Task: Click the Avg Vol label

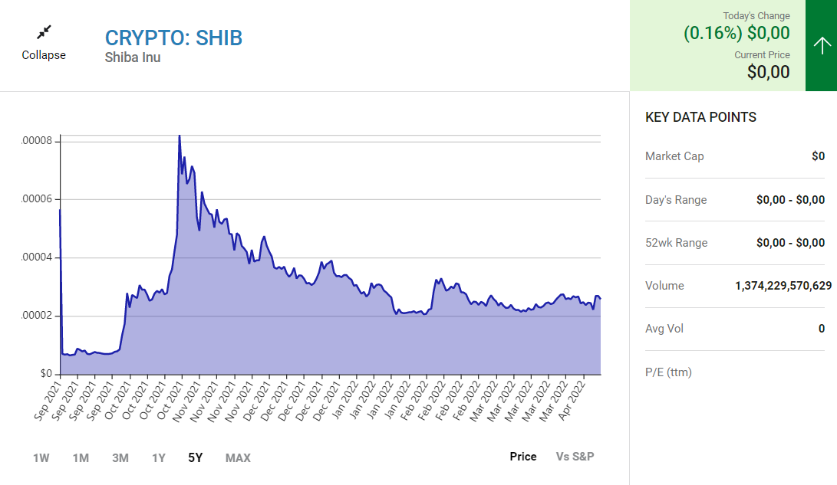Action: [664, 329]
